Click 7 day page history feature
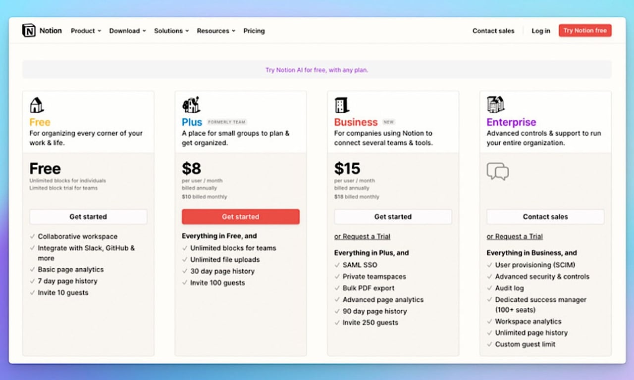 (x=67, y=281)
